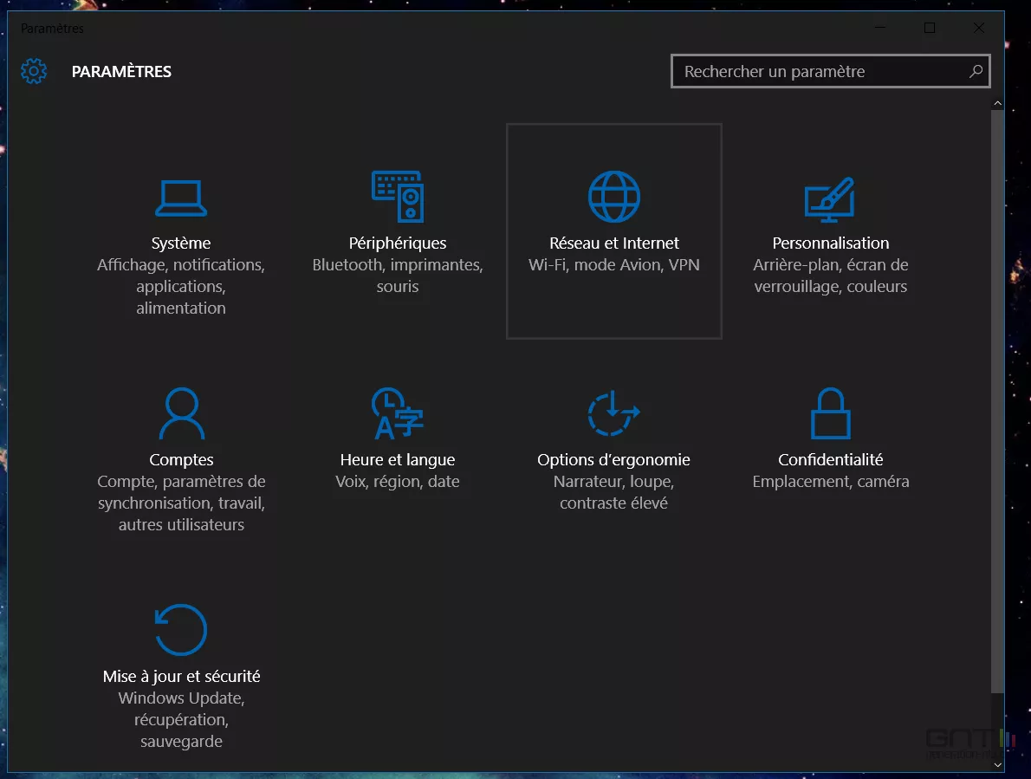The image size is (1031, 779).
Task: Click the vertical scrollbar thumb
Action: pyautogui.click(x=997, y=401)
